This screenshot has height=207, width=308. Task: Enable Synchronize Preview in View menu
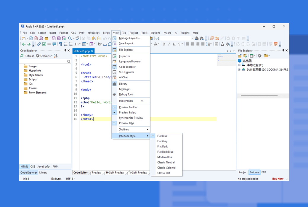[x=131, y=118]
